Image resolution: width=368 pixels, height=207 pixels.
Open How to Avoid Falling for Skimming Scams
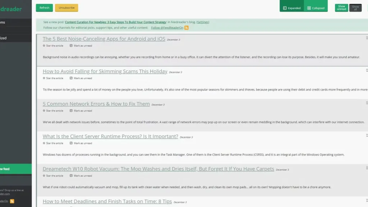[x=105, y=72]
